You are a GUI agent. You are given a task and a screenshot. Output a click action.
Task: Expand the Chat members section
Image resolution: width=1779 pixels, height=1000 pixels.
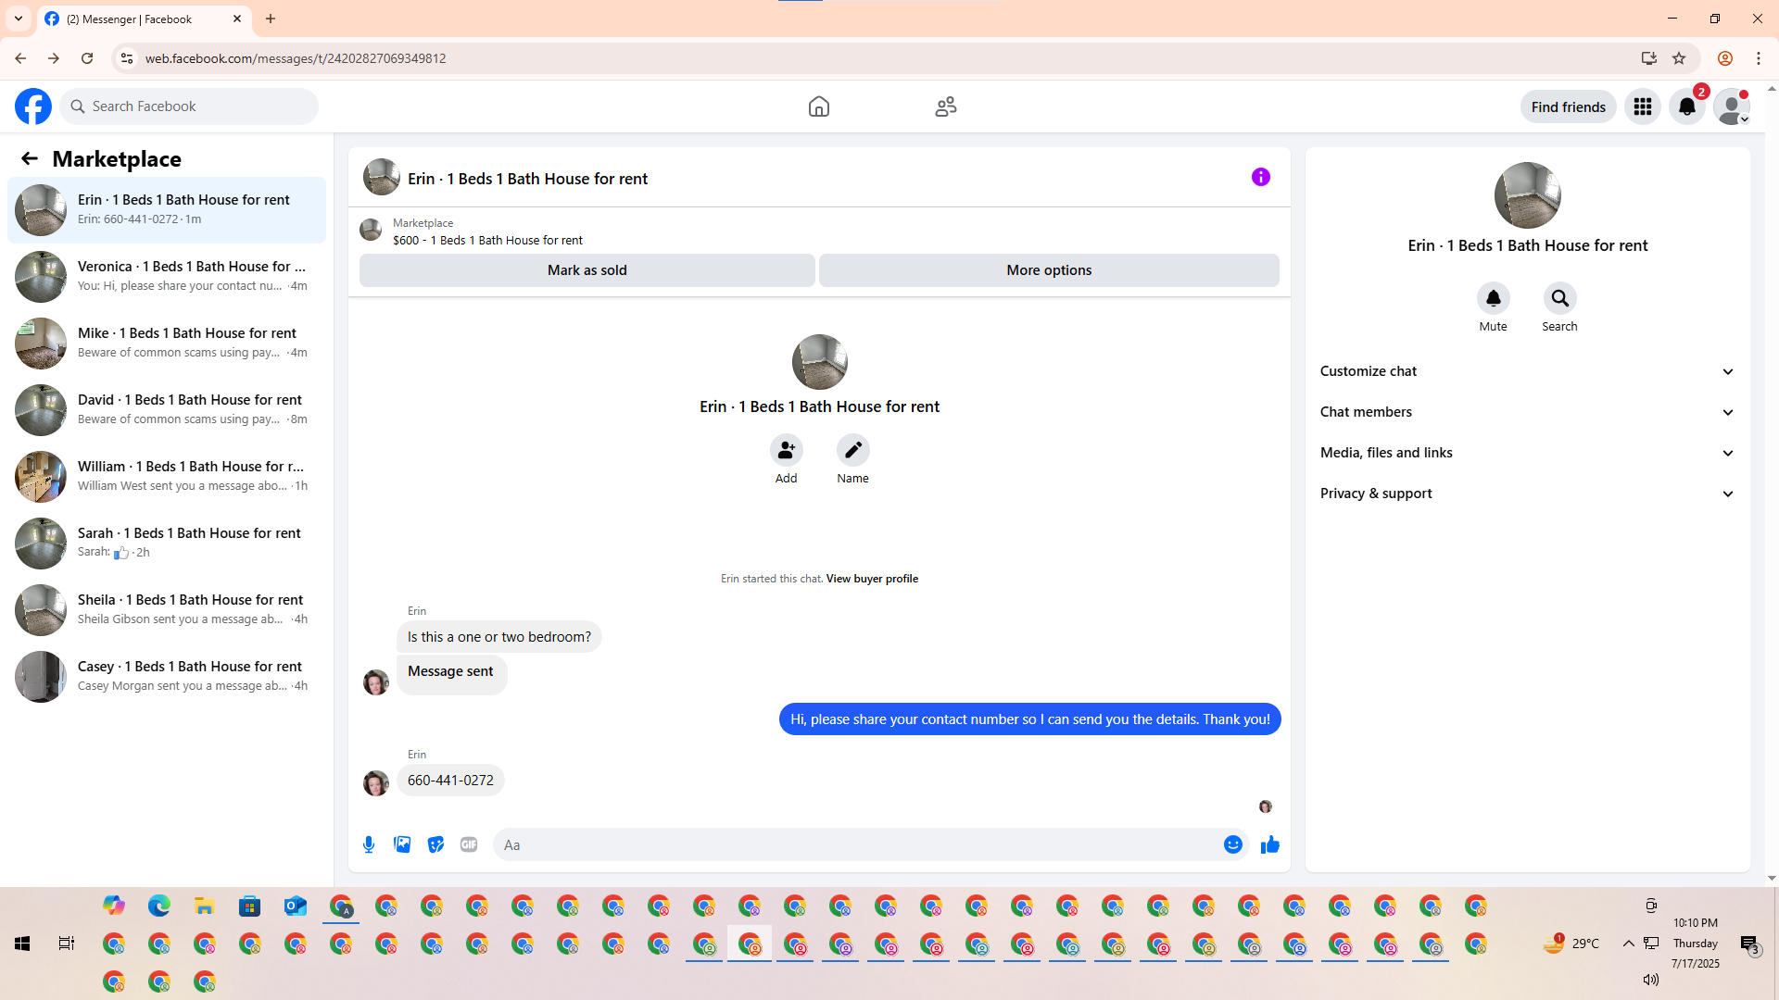(1528, 412)
